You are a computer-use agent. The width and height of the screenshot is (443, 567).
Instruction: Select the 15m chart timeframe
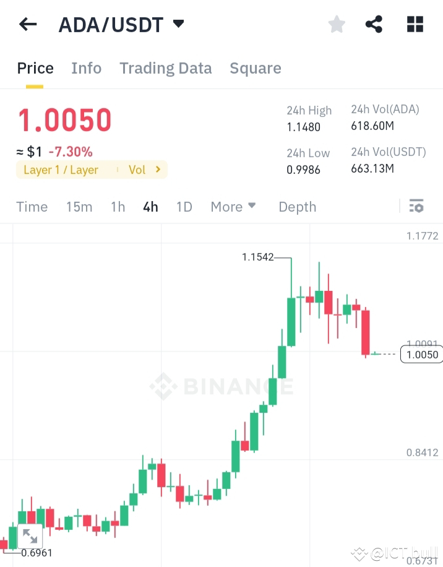point(79,207)
